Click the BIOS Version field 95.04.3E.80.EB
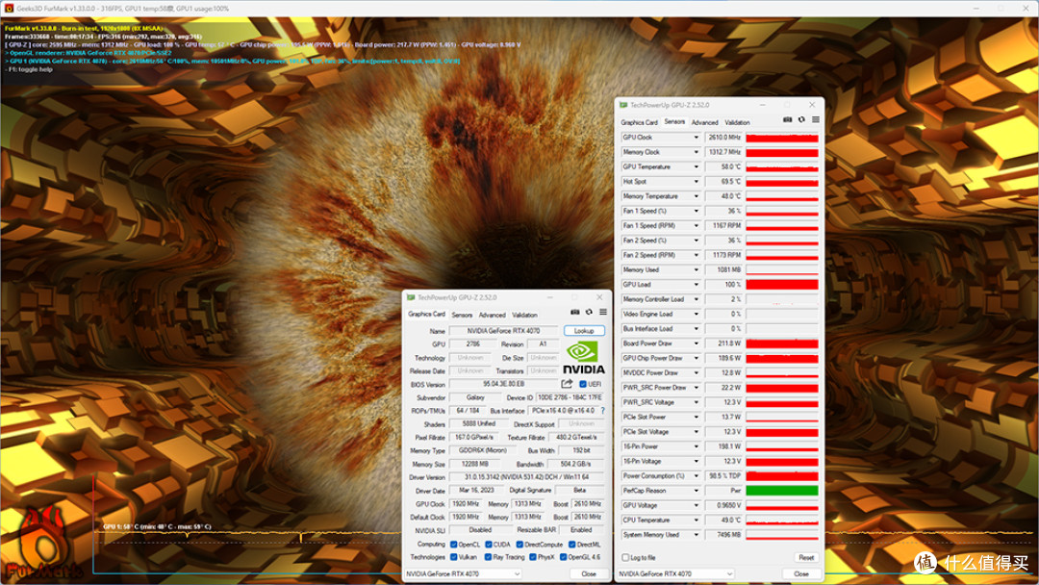This screenshot has width=1039, height=585. point(503,384)
